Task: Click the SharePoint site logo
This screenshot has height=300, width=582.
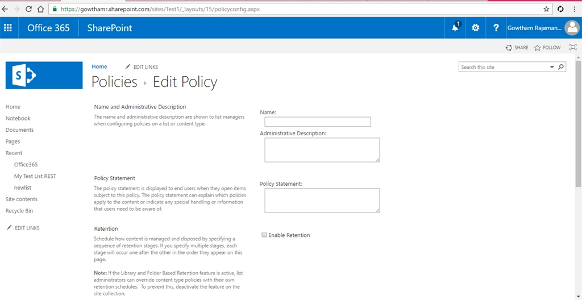Action: pos(44,76)
